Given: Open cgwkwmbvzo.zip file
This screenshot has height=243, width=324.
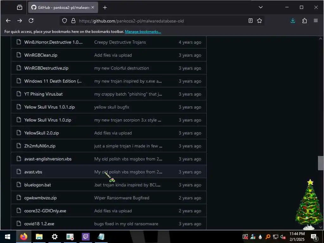Looking at the screenshot, I should coord(40,198).
